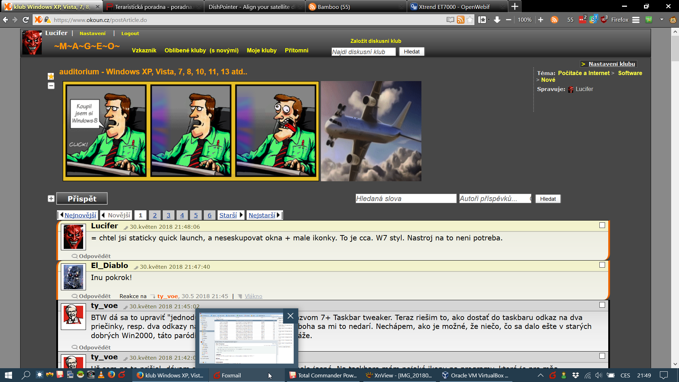Click the uBlock Origin shield icon
Image resolution: width=679 pixels, height=382 pixels.
(604, 20)
